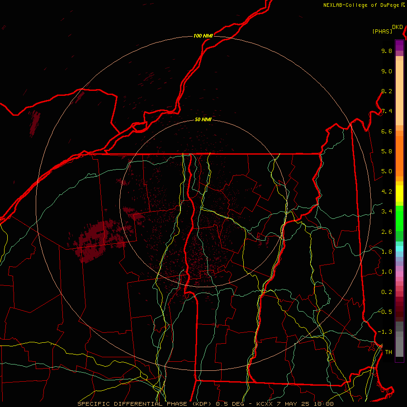Pick the purple band at top of color bar

399,45
